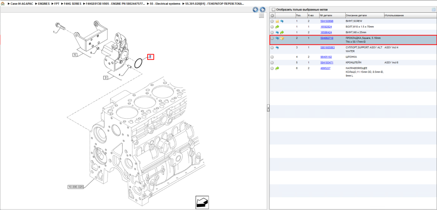Click the blue arrow on the ВИНТ,SCREW row
Screen dimensions: 437x210
(x=282, y=21)
